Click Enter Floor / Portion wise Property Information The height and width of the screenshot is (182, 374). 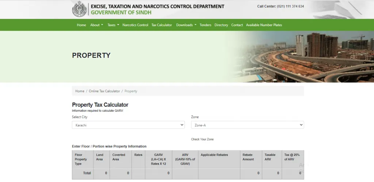point(109,146)
